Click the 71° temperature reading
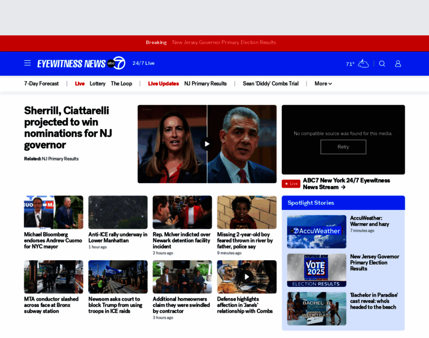This screenshot has height=338, width=429. 350,64
